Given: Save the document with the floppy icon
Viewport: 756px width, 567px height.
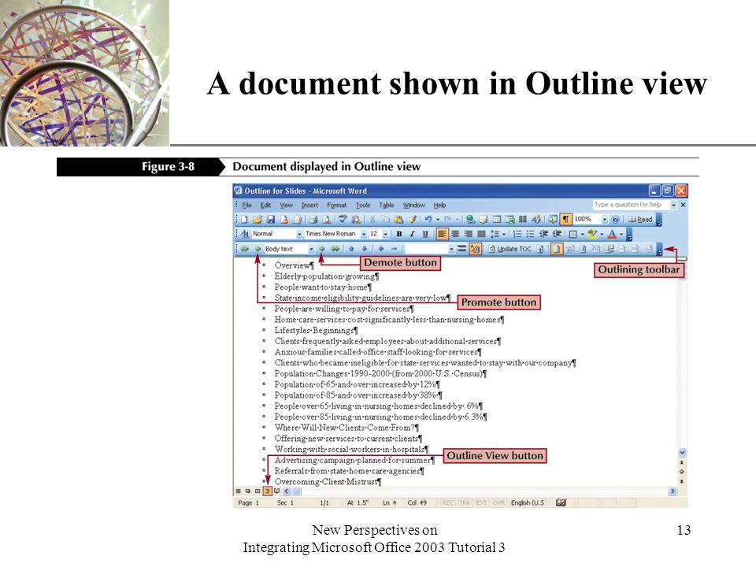Looking at the screenshot, I should pos(270,220).
